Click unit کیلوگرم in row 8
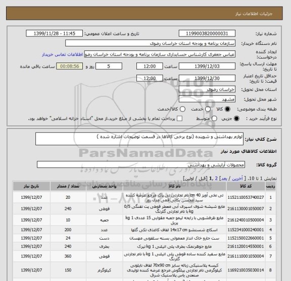291x281 pixels. [x=104, y=270]
